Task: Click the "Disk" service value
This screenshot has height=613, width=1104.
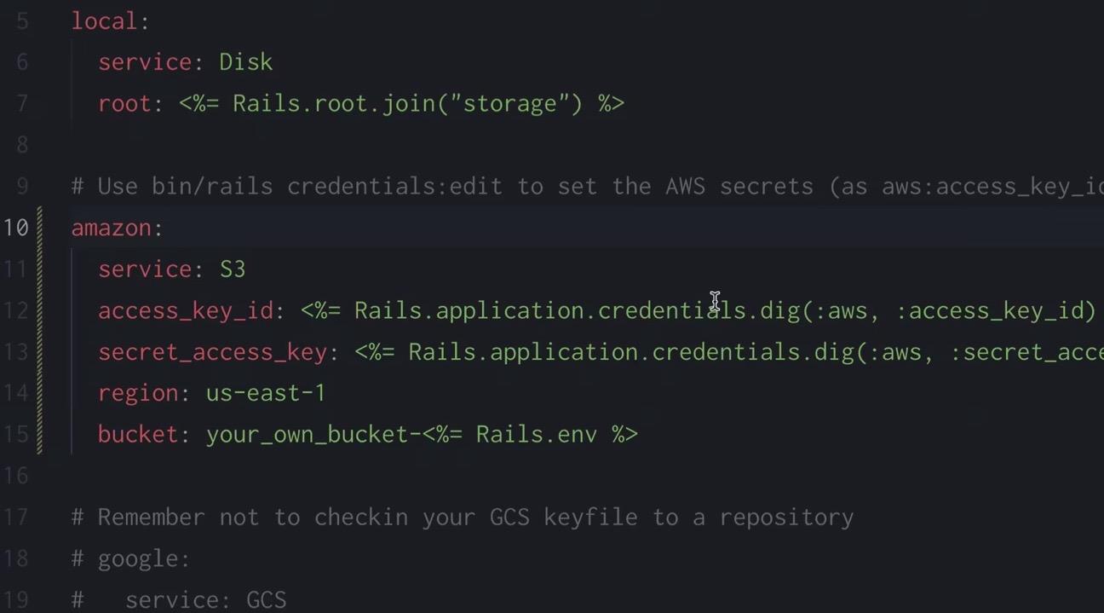Action: click(x=245, y=62)
